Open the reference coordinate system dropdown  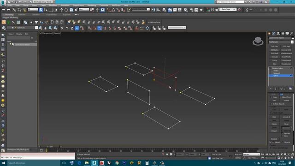point(84,9)
